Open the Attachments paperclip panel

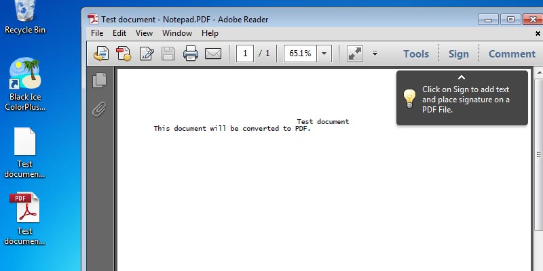coord(100,108)
